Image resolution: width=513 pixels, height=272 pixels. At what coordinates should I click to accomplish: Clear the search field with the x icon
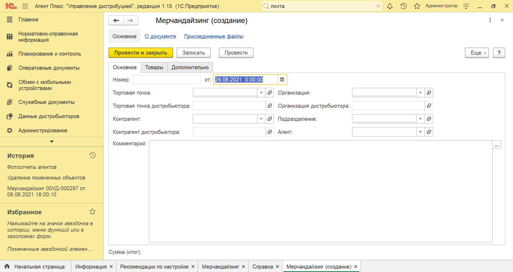378,6
